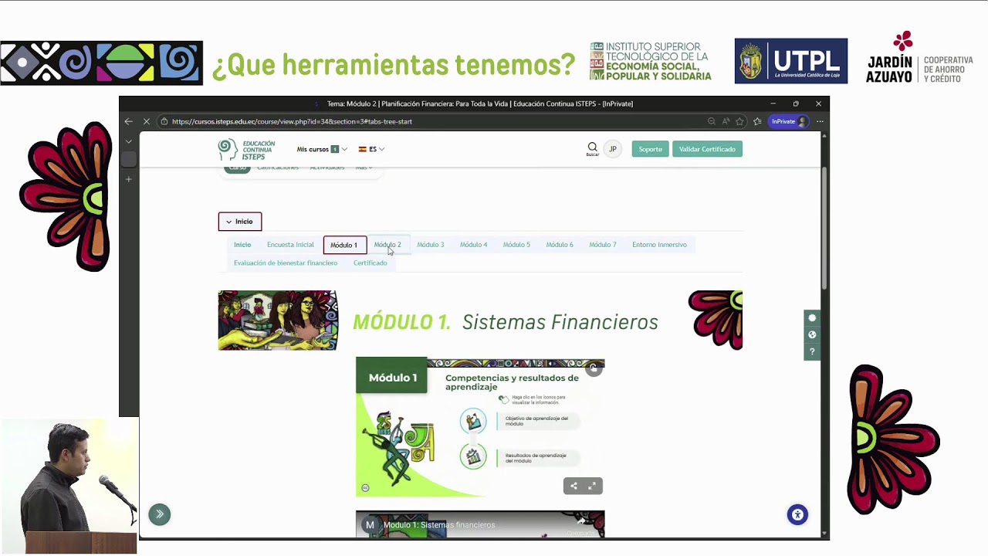This screenshot has height=556, width=988.
Task: Click the site info lock icon
Action: 164,121
